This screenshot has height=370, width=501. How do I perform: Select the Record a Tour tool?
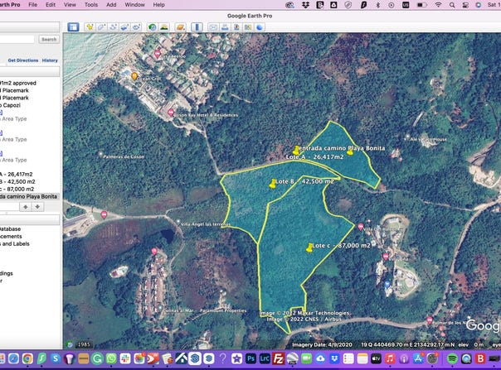click(136, 27)
